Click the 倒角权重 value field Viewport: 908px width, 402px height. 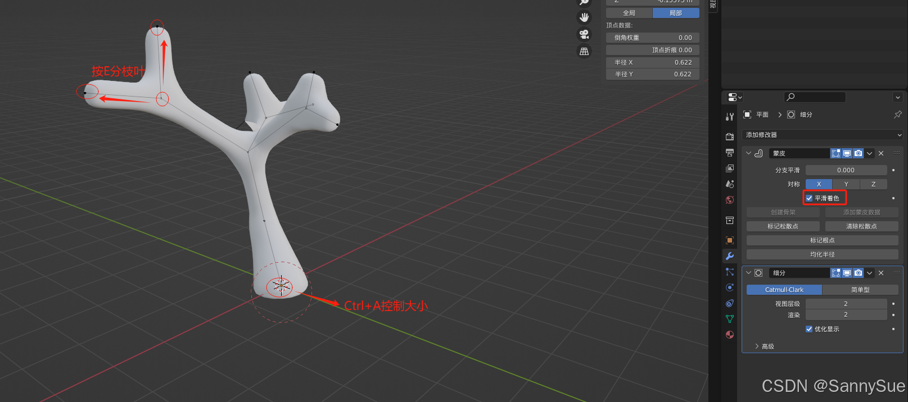pyautogui.click(x=653, y=38)
